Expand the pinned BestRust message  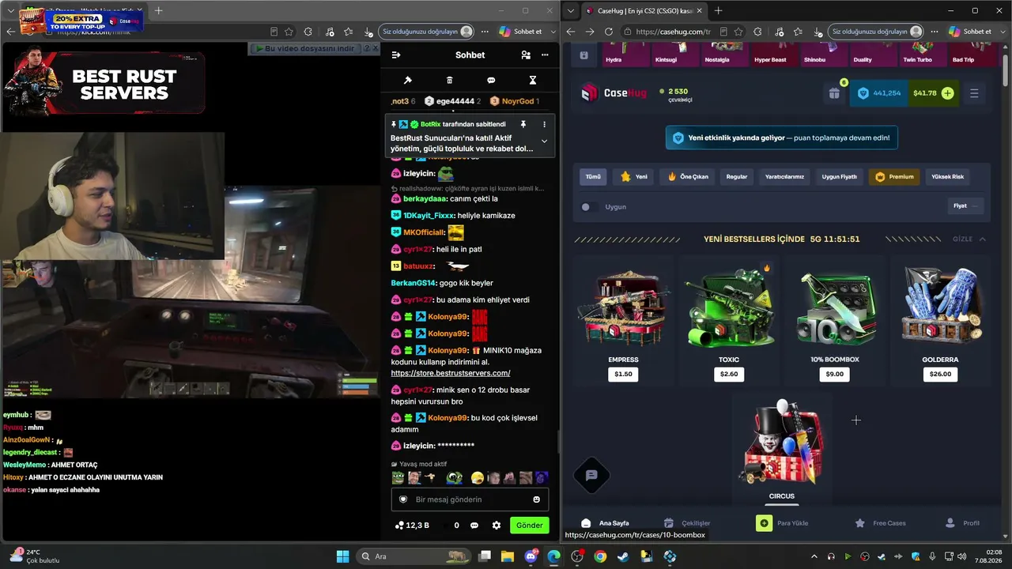tap(544, 141)
